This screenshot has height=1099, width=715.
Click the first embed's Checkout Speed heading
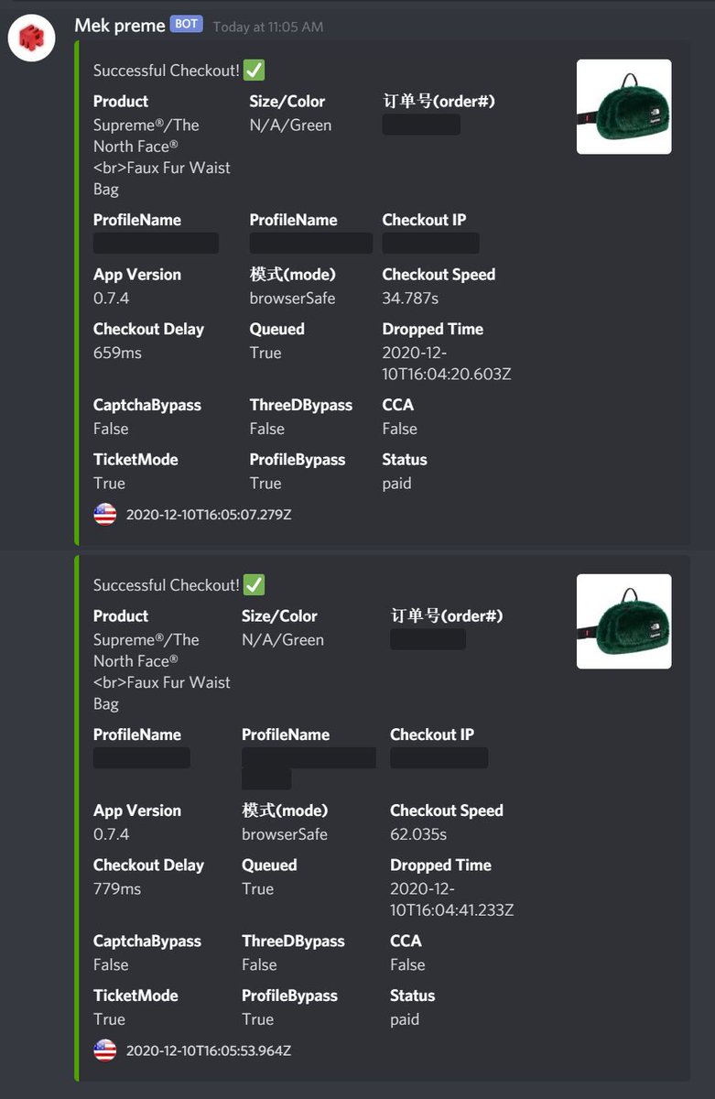pyautogui.click(x=439, y=275)
